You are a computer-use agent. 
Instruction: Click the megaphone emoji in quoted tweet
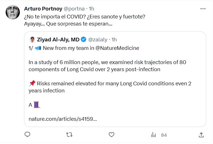click(x=38, y=48)
